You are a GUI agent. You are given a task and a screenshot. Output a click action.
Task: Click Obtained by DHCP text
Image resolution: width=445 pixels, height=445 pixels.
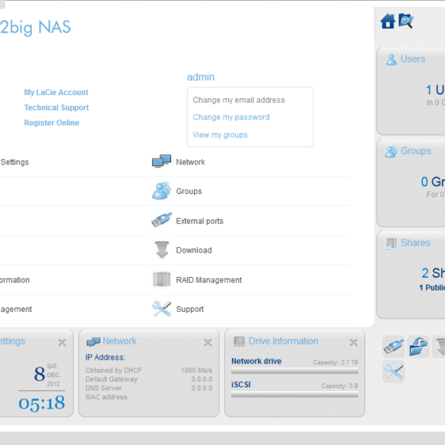point(113,370)
